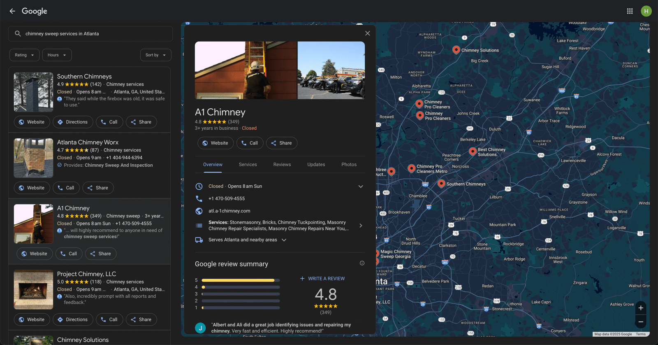Open the Hours filter dropdown
658x345 pixels.
[57, 55]
